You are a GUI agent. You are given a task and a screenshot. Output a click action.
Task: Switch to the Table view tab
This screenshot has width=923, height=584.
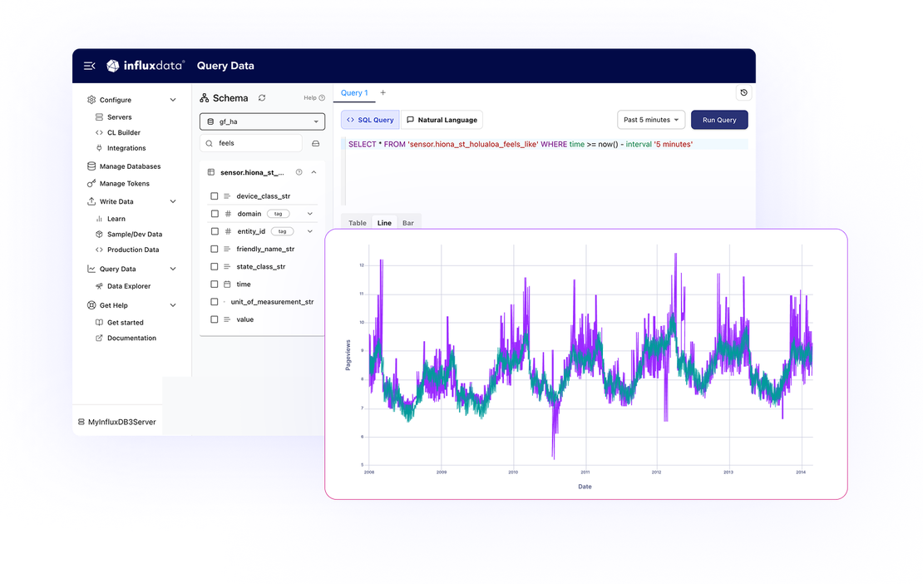pos(357,222)
